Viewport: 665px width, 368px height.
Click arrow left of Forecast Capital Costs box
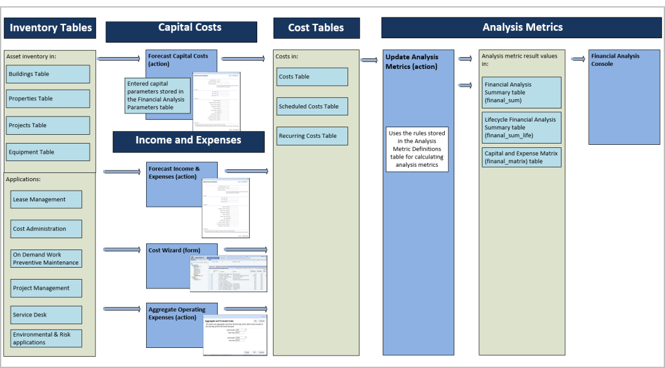[119, 59]
